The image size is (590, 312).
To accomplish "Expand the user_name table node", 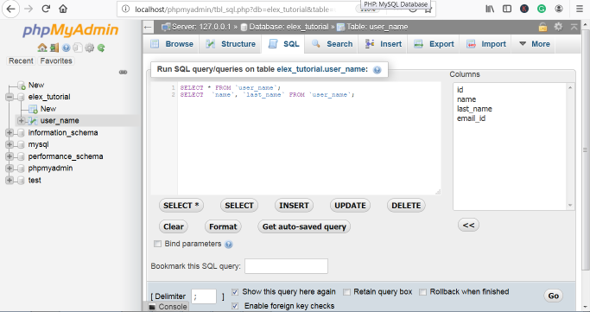I will tap(21, 121).
